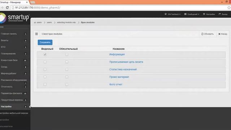Uncheck Видимый for Информация
The image size is (231, 130).
click(45, 55)
